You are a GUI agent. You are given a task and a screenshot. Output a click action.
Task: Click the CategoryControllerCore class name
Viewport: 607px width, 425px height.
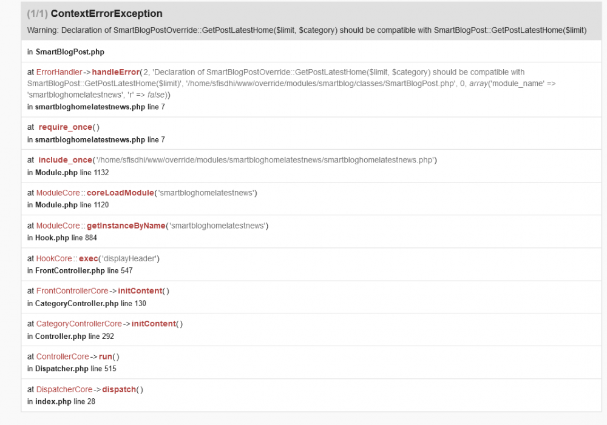click(x=79, y=324)
